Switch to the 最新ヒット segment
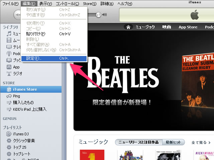The image size is (214, 160). click(173, 142)
